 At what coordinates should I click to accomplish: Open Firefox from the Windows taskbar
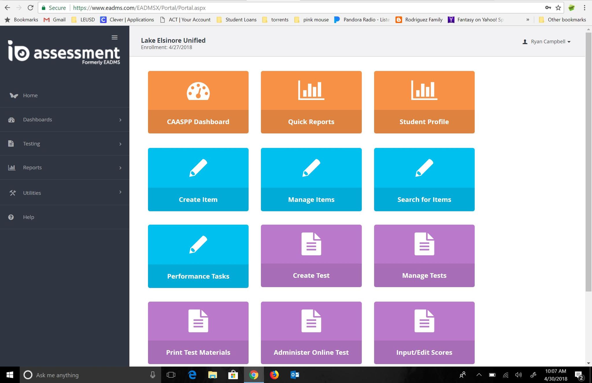pos(274,375)
